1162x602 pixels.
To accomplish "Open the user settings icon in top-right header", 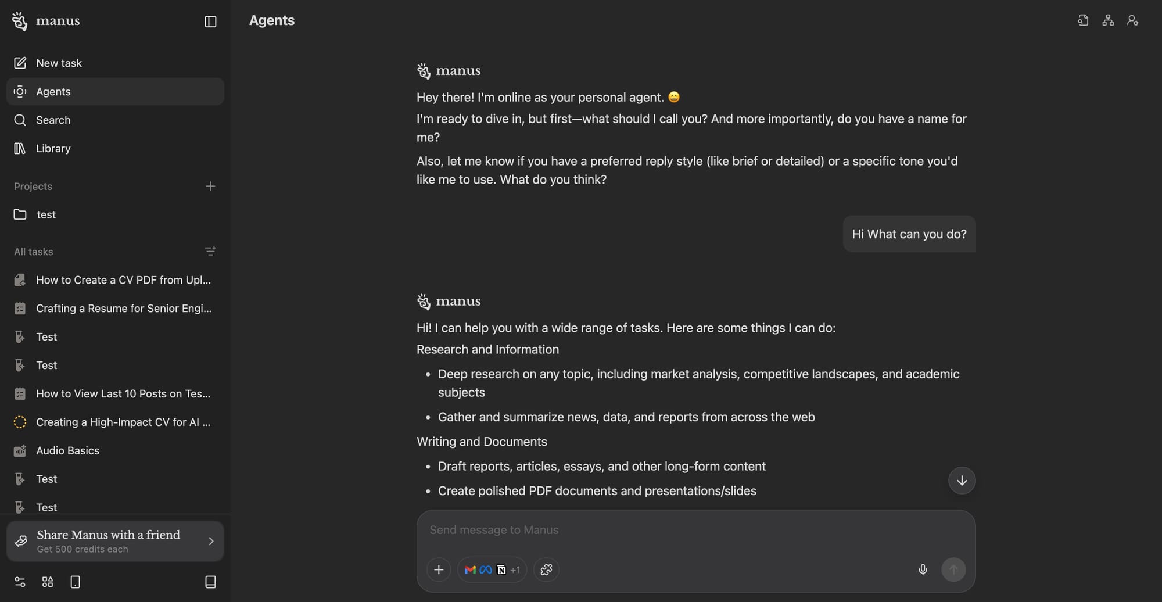I will pos(1132,20).
